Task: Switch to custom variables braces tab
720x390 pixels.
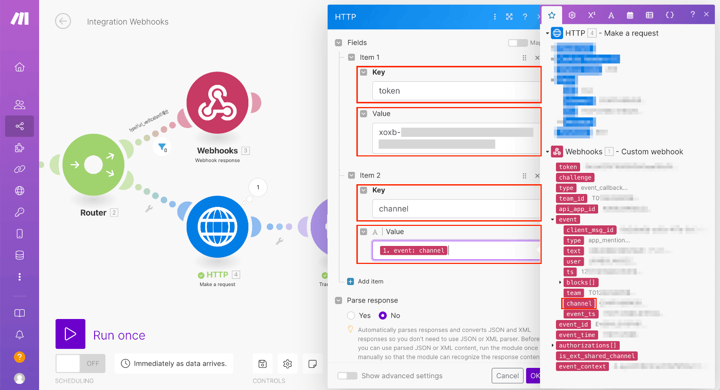Action: click(670, 15)
